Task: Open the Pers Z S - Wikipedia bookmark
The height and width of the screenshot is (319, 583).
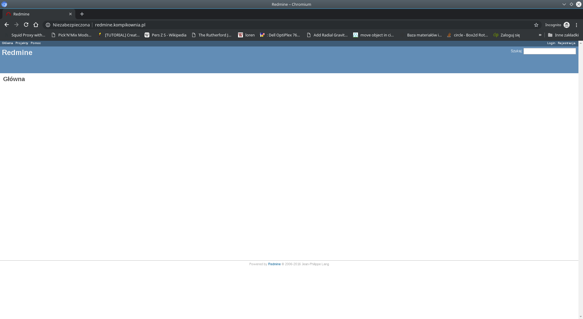Action: 166,35
